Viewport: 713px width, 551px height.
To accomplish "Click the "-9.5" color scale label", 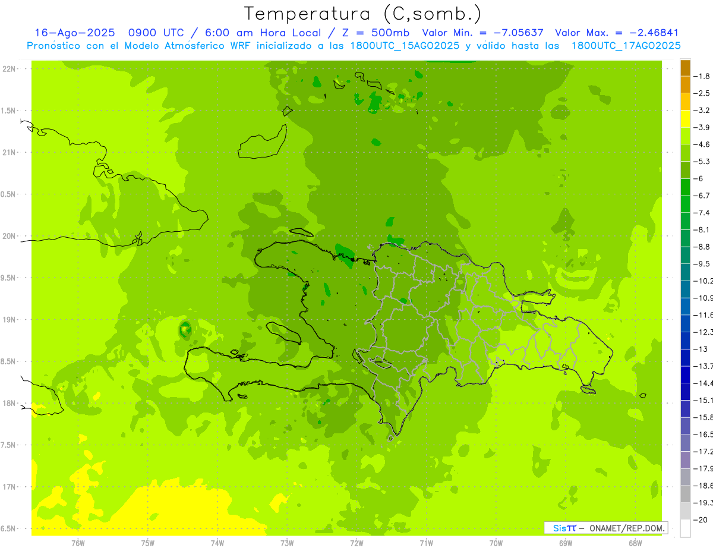I will 702,264.
